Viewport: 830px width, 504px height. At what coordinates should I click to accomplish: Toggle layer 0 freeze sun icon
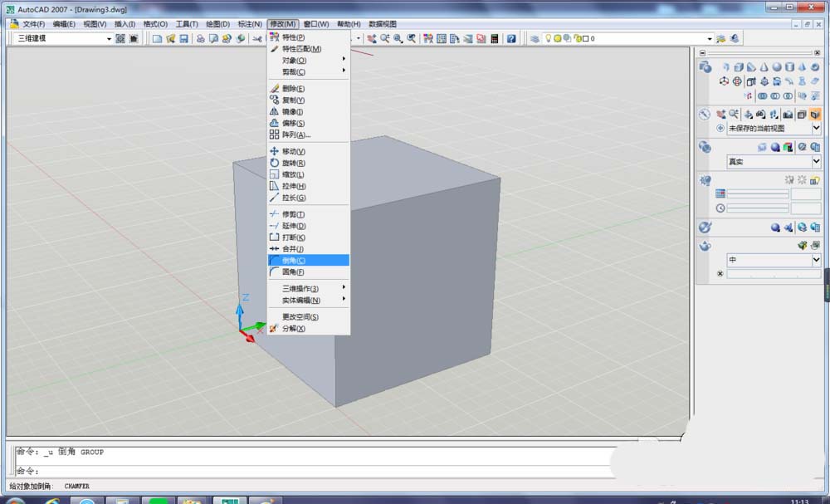[558, 39]
